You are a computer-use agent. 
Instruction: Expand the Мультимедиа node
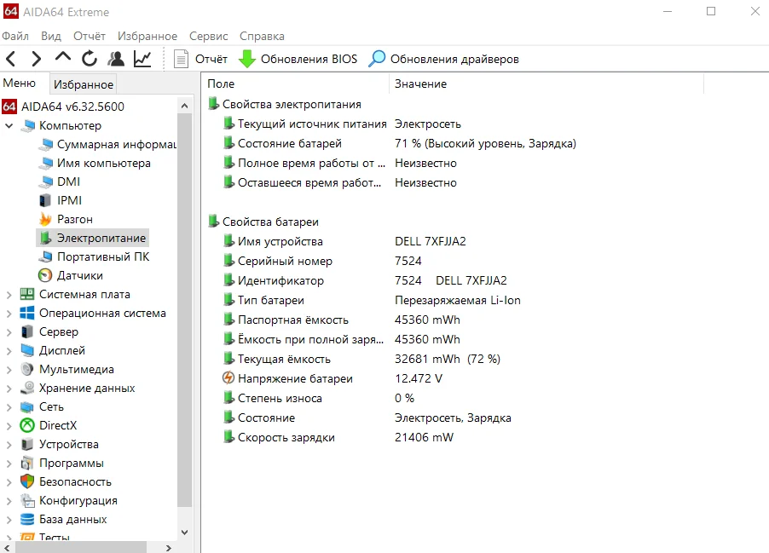tap(9, 370)
